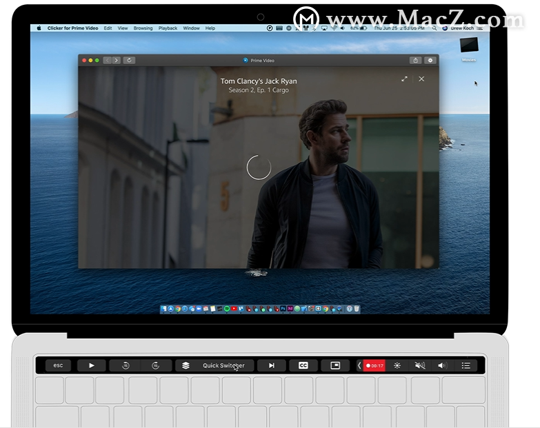The image size is (540, 428).
Task: Tap the esc key on Touch Bar
Action: click(58, 365)
